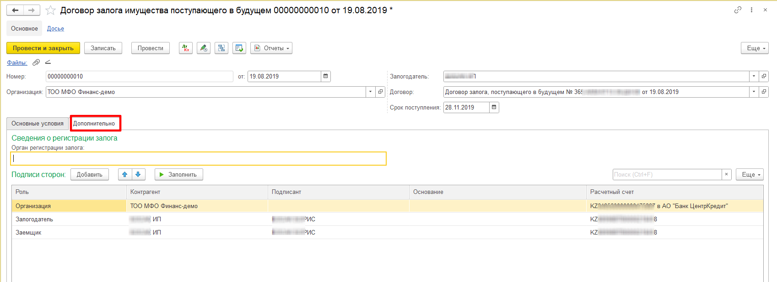
Task: Open the Досье link
Action: pos(55,29)
